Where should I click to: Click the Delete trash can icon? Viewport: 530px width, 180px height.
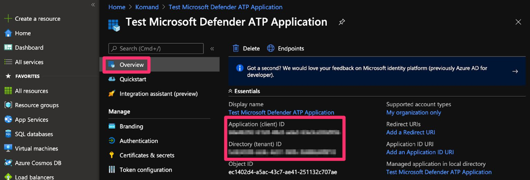point(236,49)
